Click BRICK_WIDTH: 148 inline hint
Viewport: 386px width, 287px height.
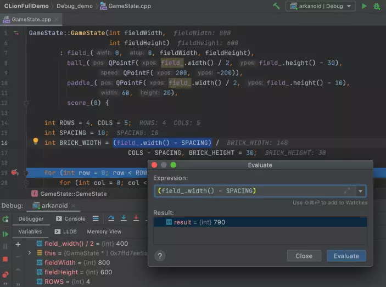click(x=257, y=143)
